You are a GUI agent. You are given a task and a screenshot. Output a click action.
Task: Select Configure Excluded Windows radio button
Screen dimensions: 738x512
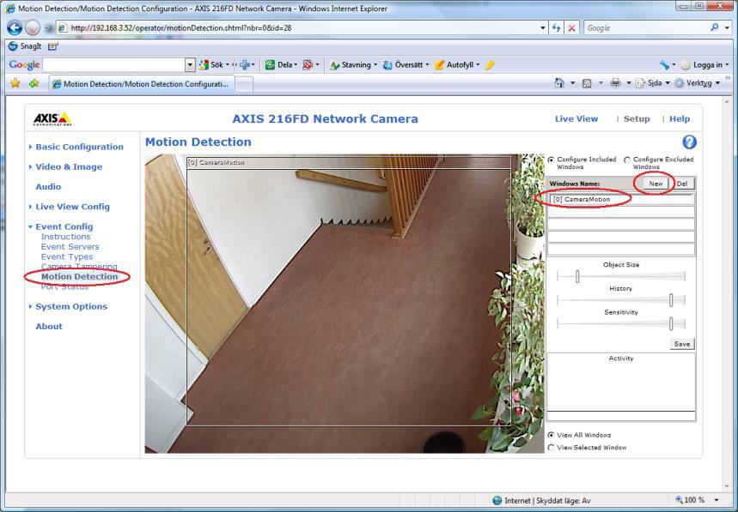[x=627, y=160]
